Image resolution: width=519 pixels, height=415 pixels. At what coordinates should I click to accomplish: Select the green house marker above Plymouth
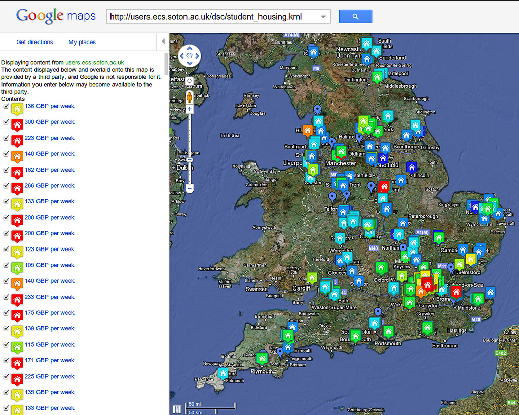[x=262, y=358]
